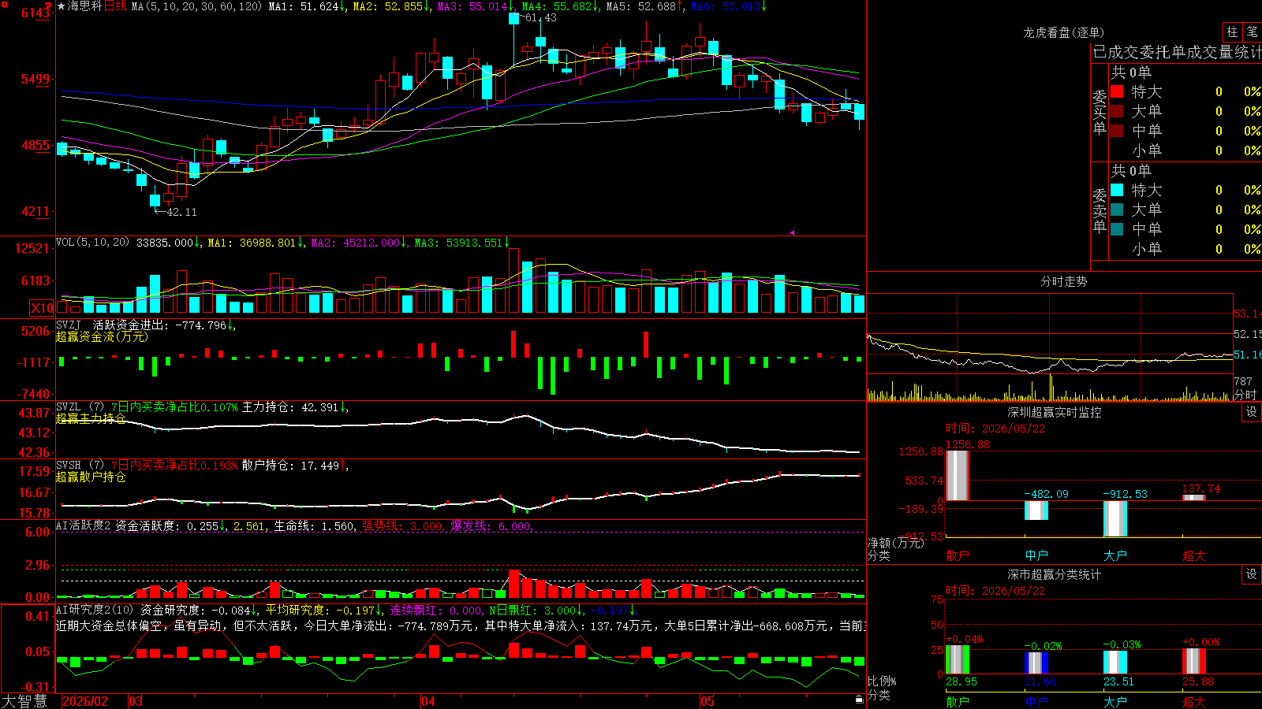Click the 2026/02 date label on time axis
The image size is (1262, 709).
[x=85, y=701]
